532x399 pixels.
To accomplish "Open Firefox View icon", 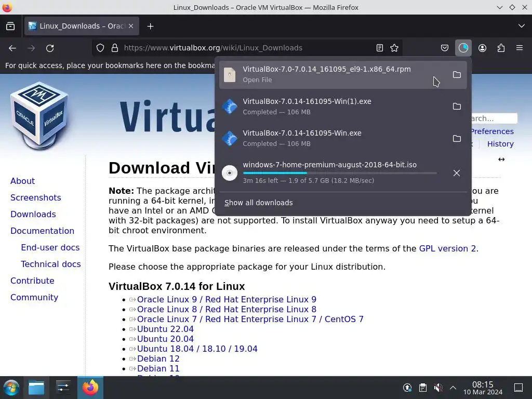I will pos(10,26).
